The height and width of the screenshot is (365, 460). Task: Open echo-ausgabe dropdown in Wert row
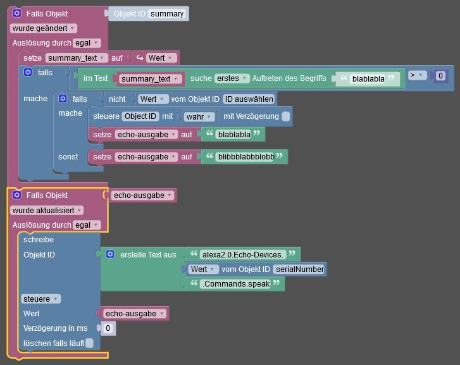point(134,314)
